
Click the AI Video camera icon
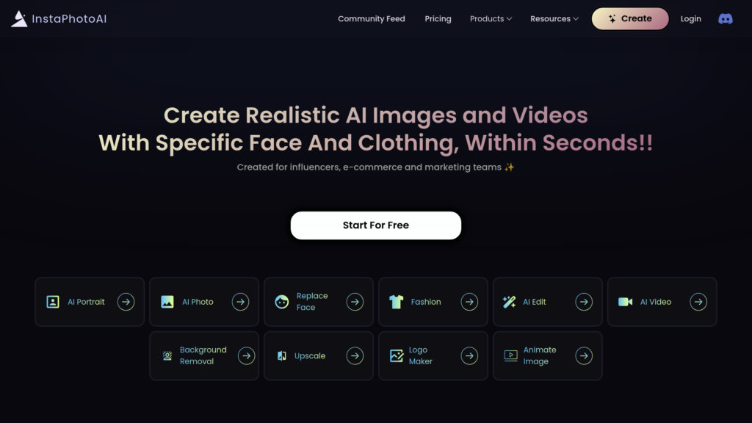625,302
